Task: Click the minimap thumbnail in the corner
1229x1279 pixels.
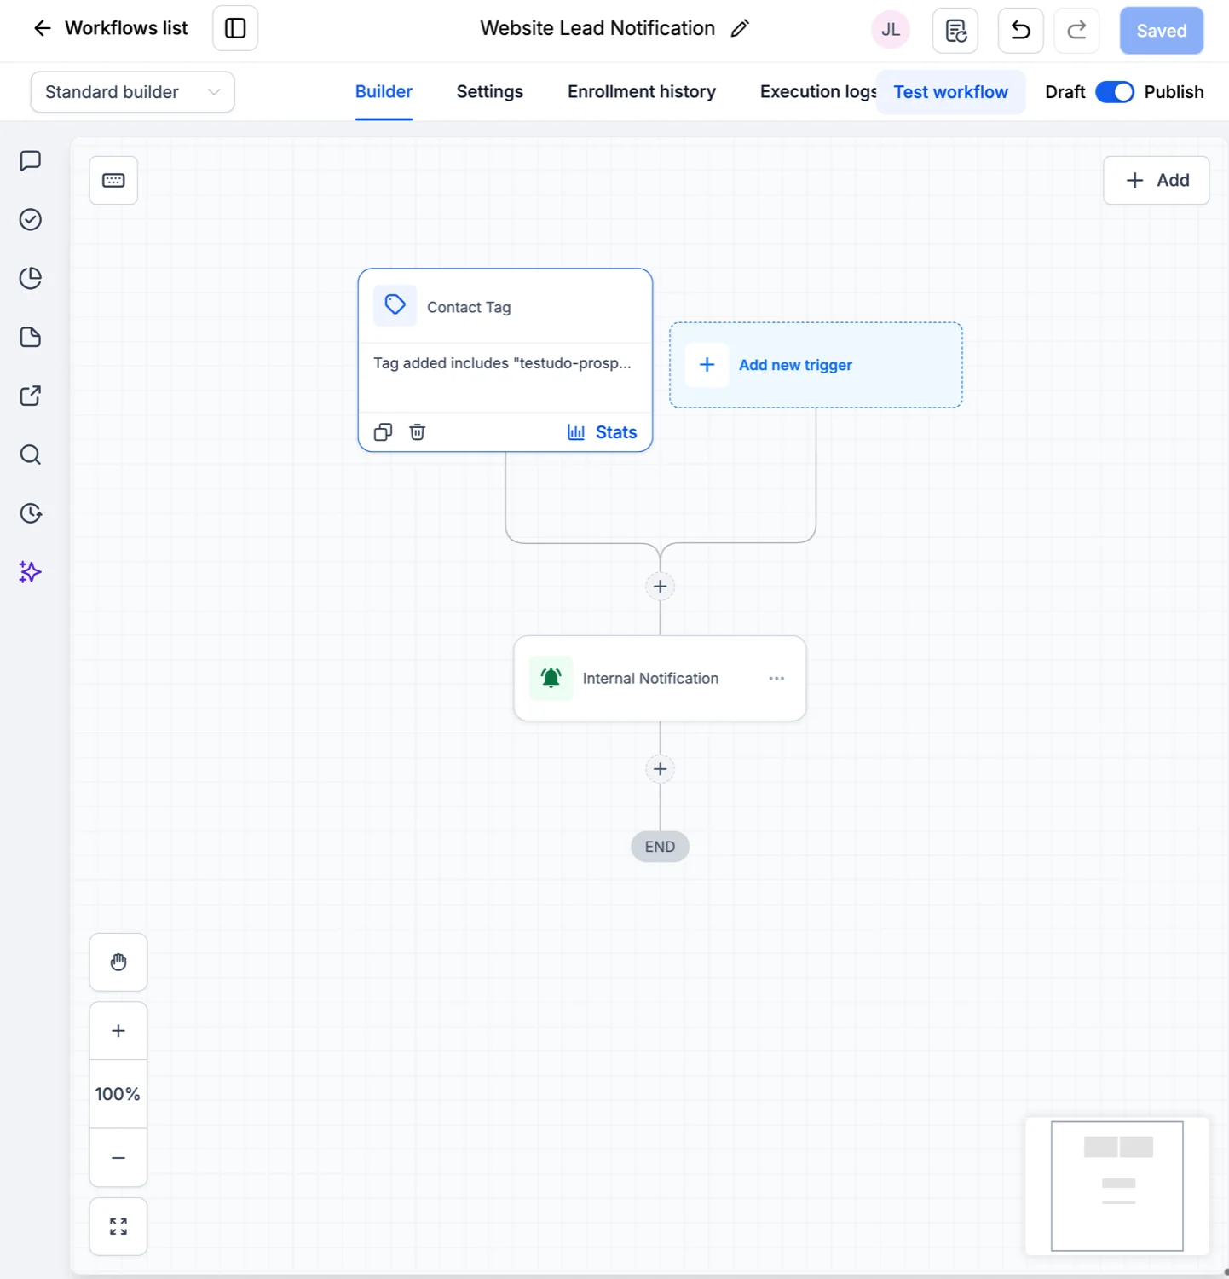Action: click(1116, 1186)
